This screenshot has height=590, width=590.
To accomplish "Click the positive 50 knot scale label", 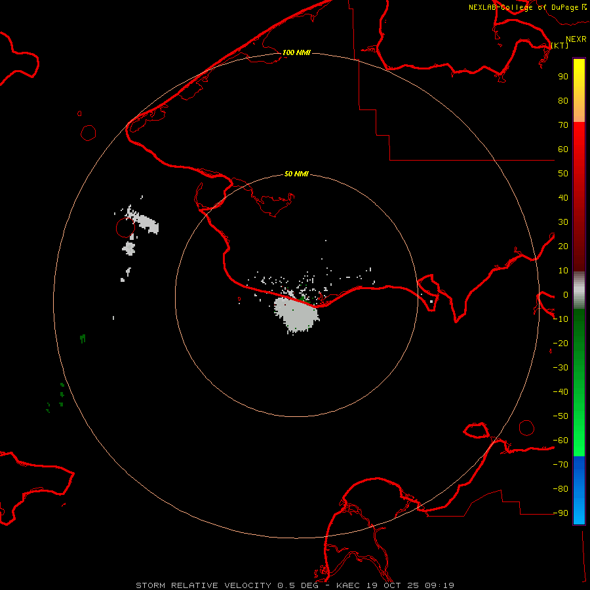I will (563, 174).
